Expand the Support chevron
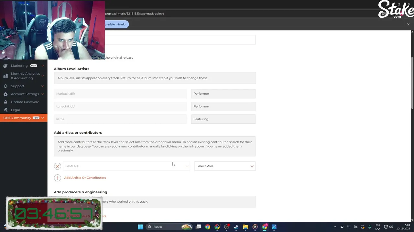The height and width of the screenshot is (232, 414). [x=43, y=86]
